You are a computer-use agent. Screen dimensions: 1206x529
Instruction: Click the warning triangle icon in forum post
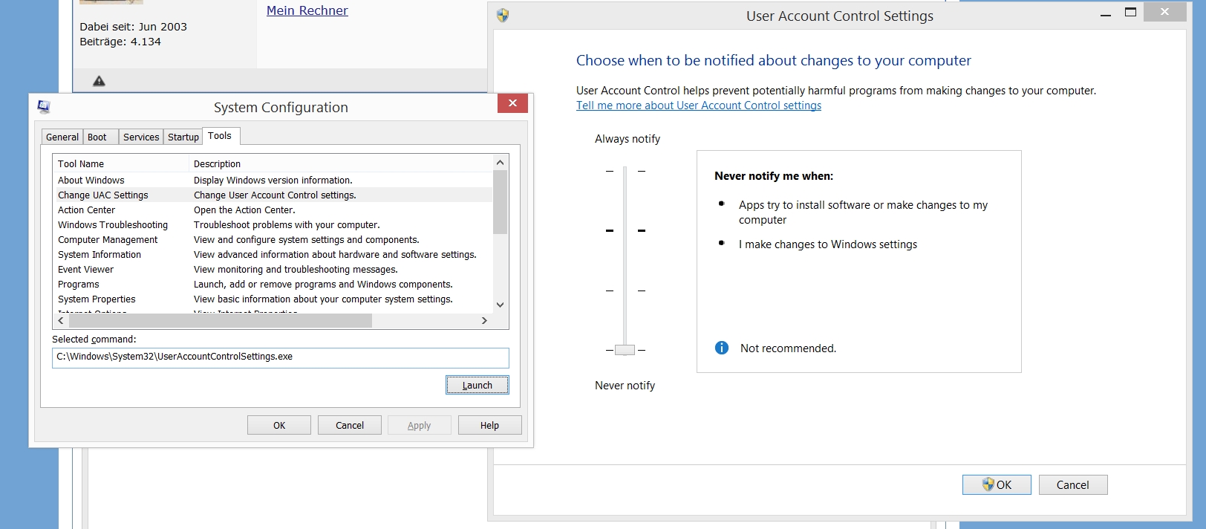tap(99, 81)
